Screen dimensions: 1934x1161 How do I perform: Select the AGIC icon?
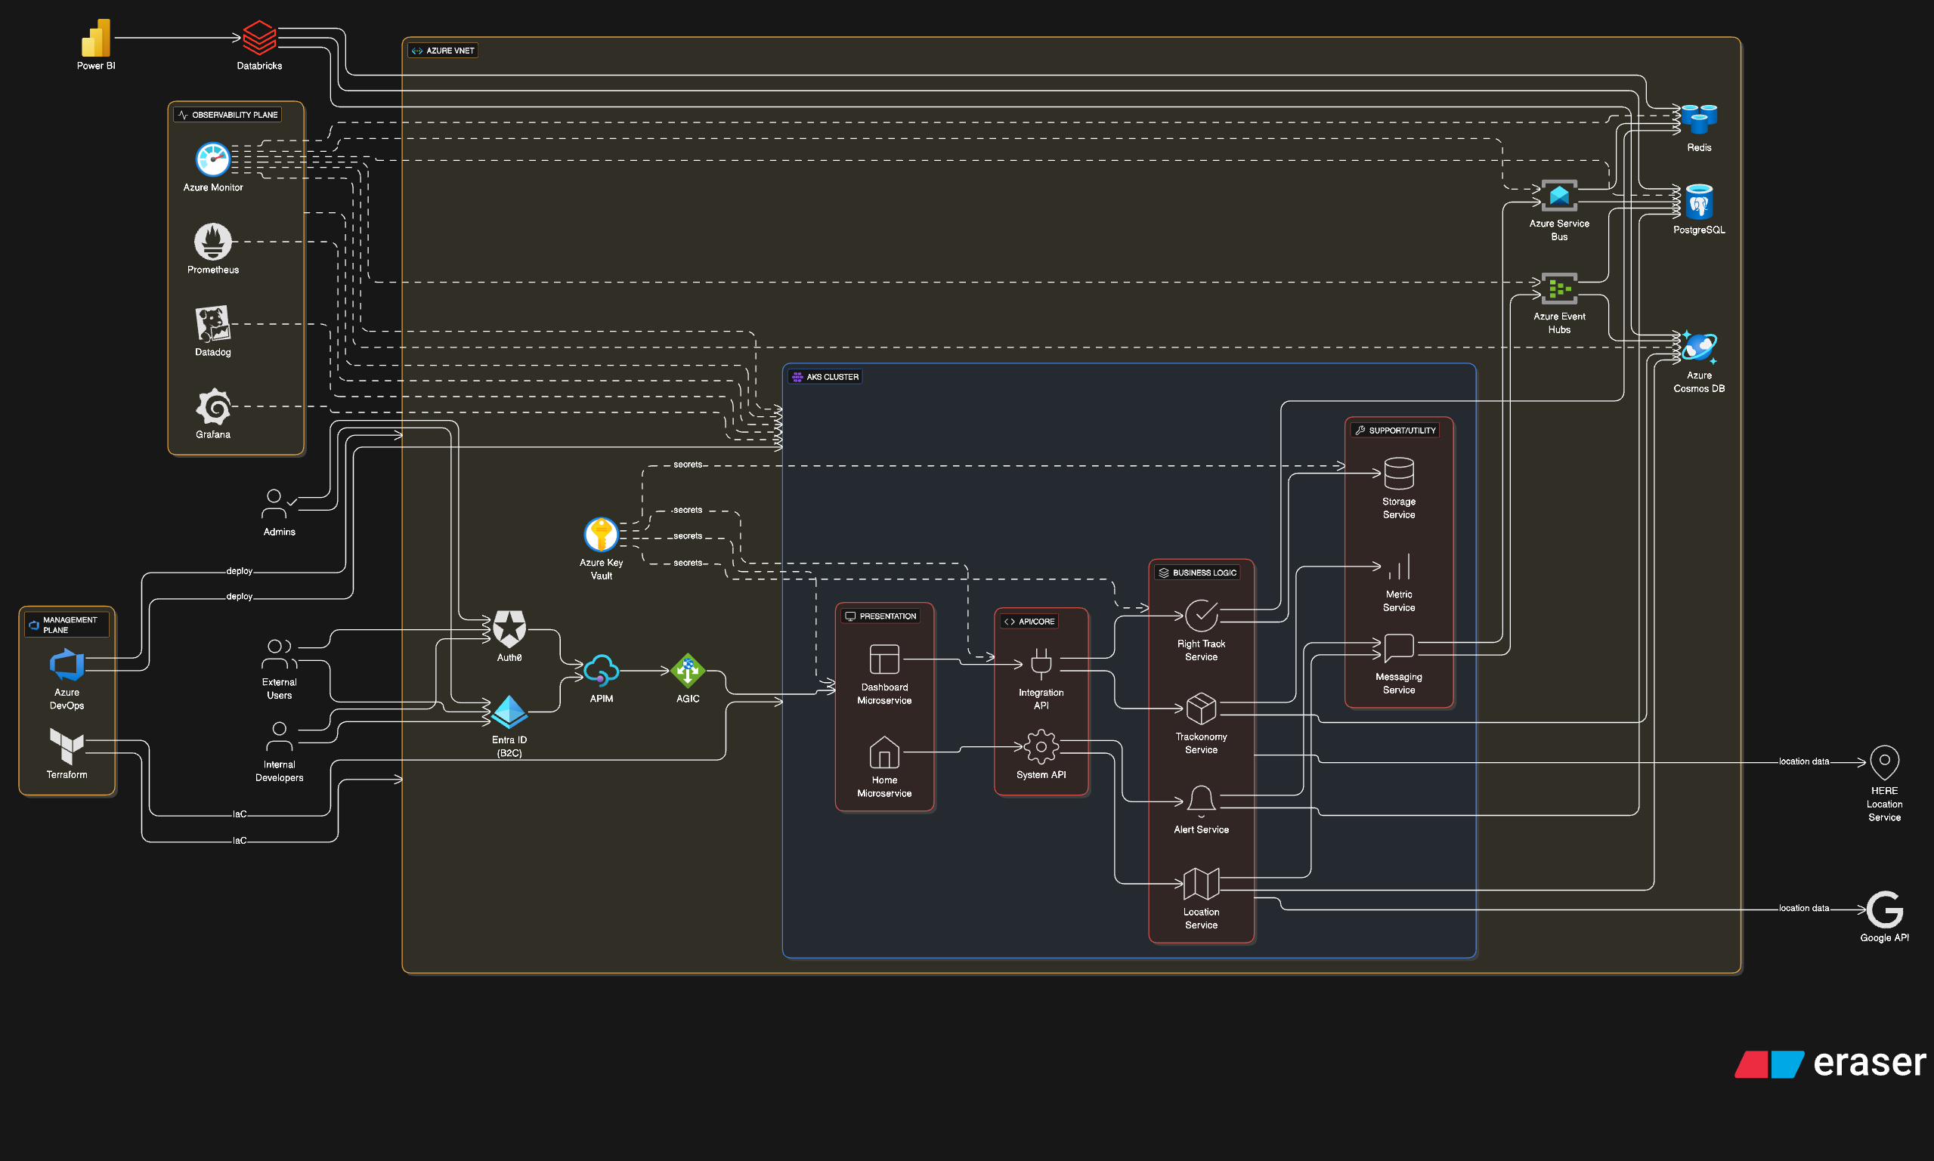pos(686,672)
